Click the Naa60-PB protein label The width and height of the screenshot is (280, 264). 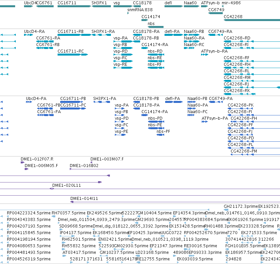197,99
